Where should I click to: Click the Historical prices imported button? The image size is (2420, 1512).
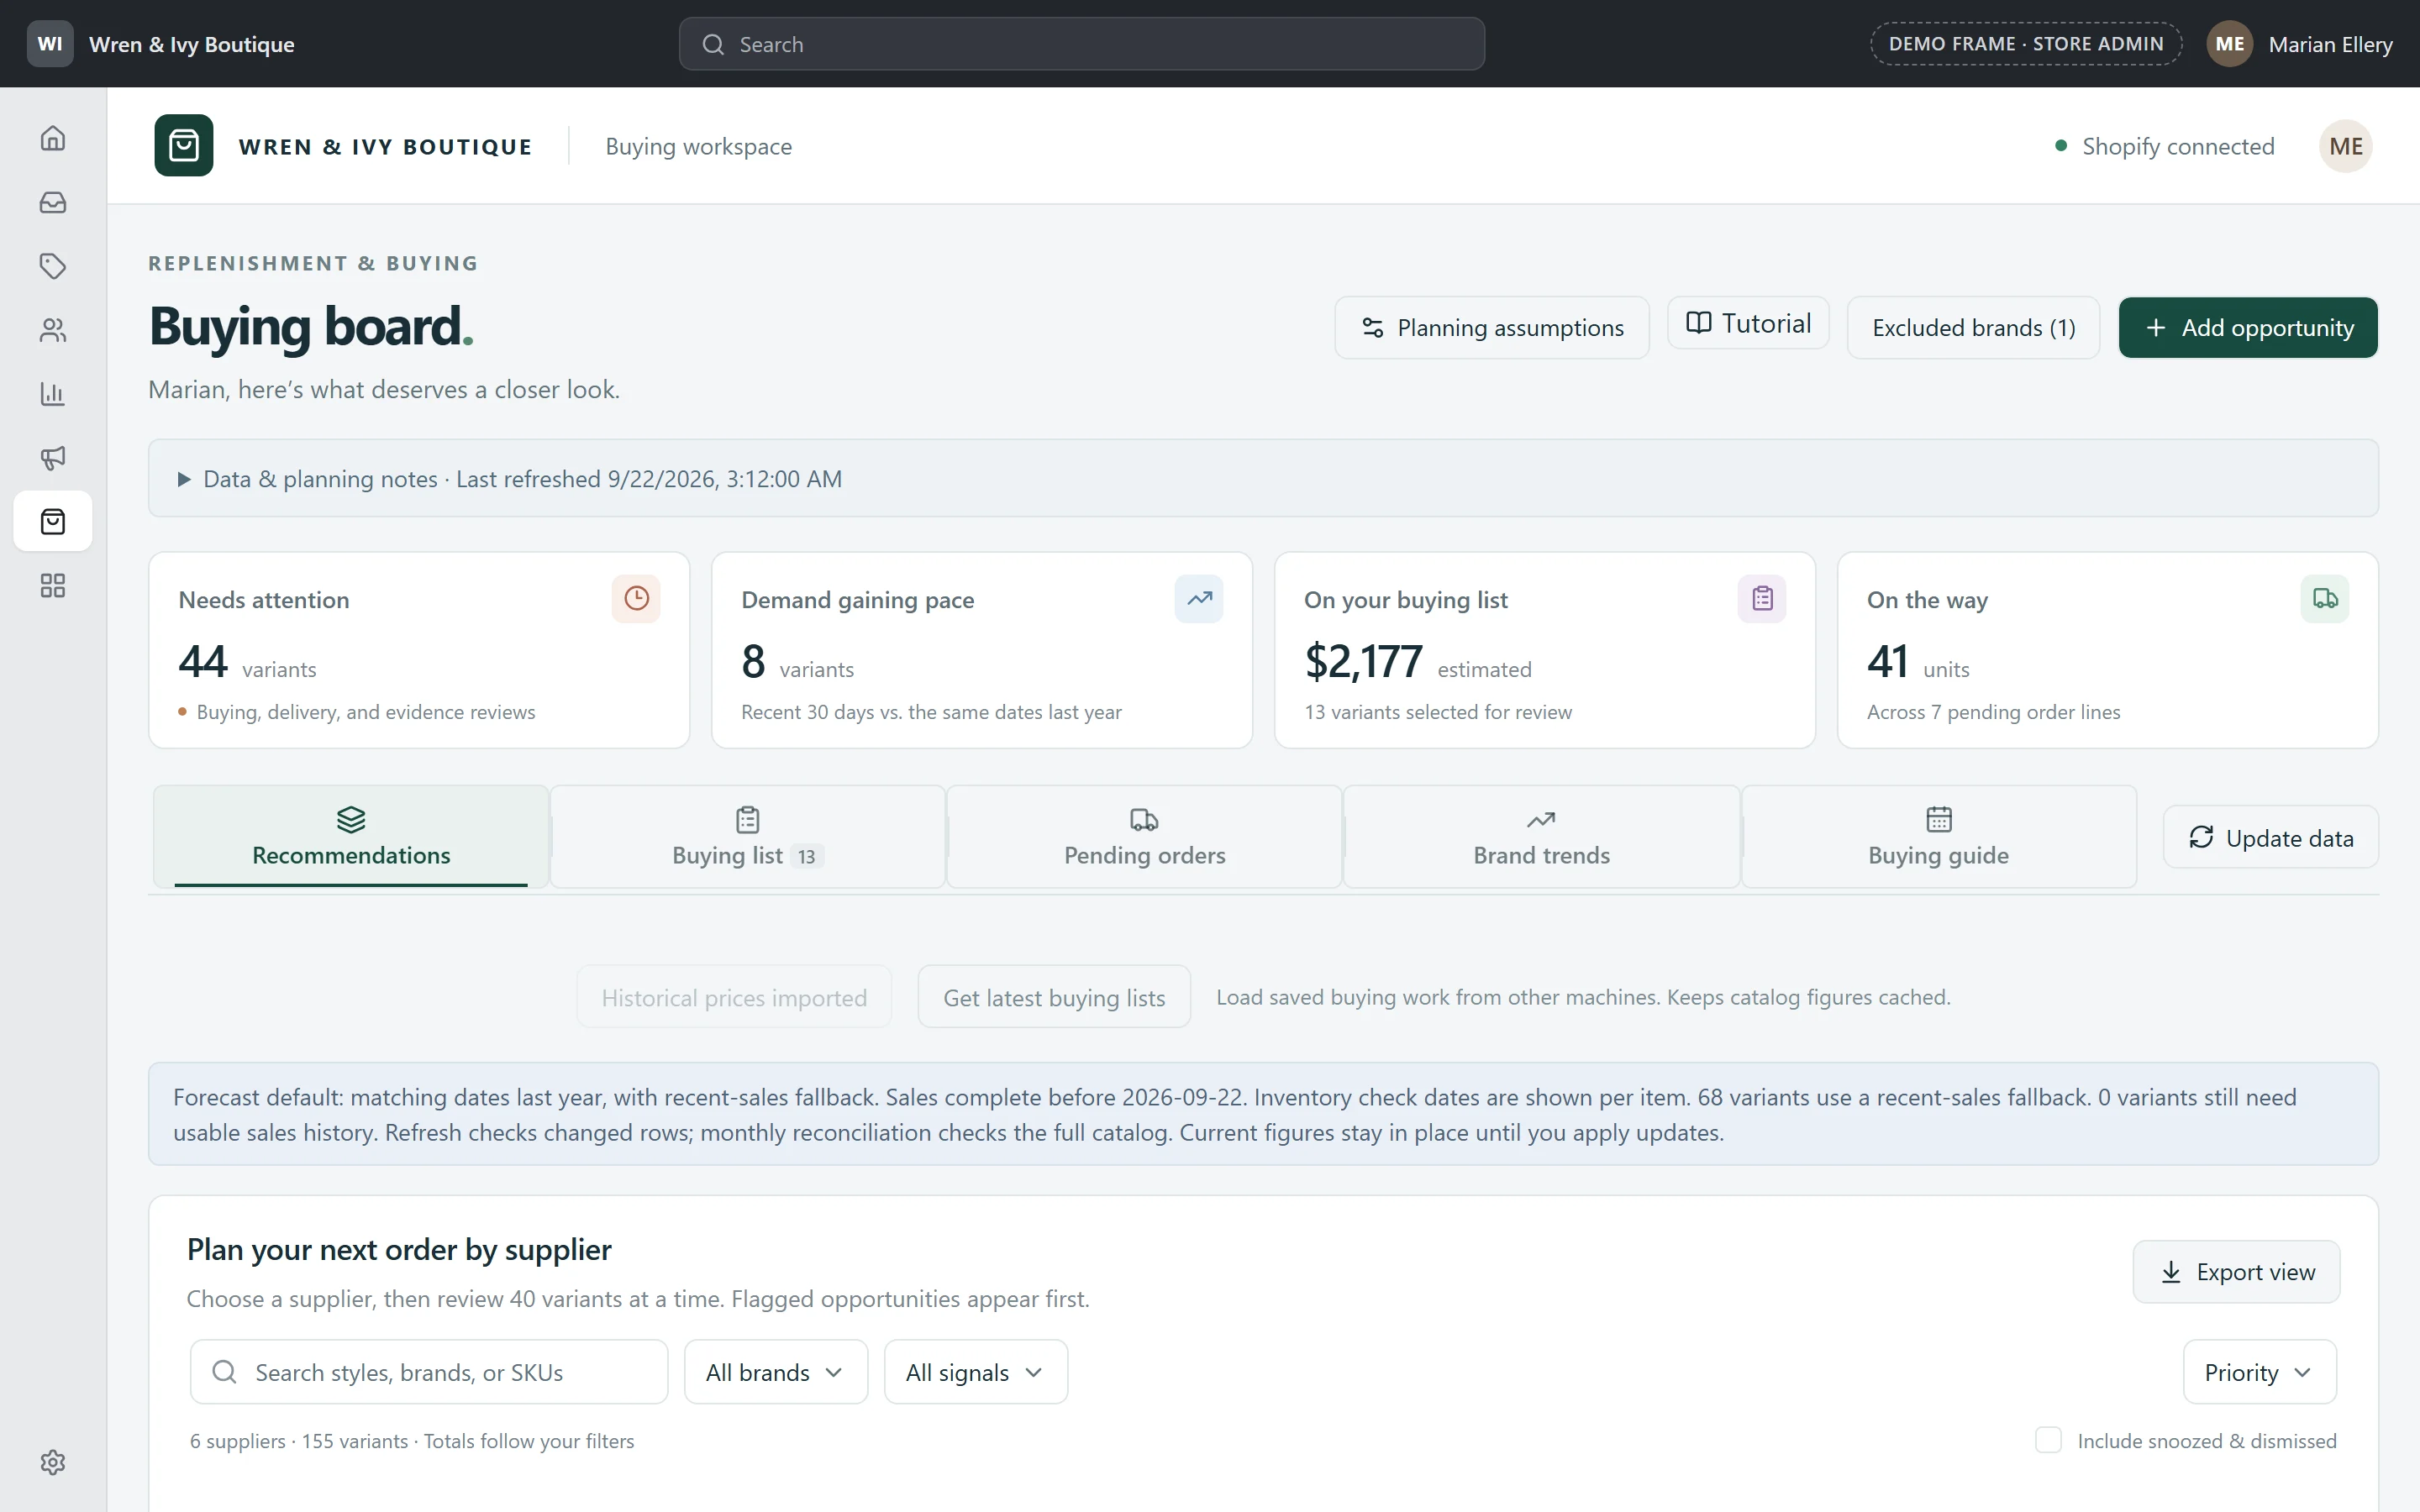click(734, 997)
